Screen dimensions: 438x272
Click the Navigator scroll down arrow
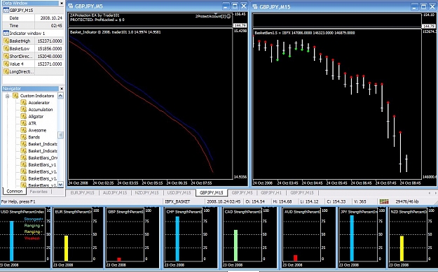60,184
